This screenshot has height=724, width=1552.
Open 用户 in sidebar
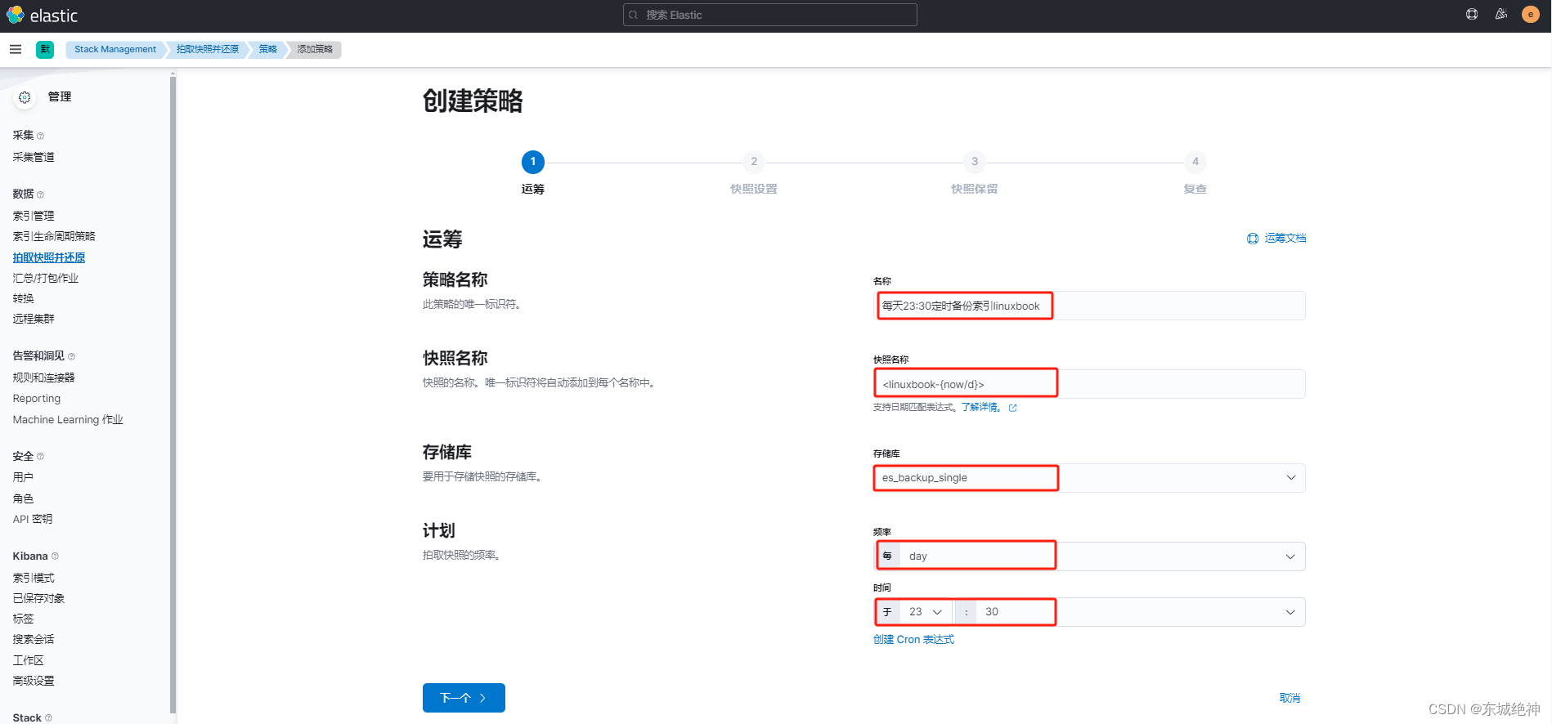click(x=23, y=477)
